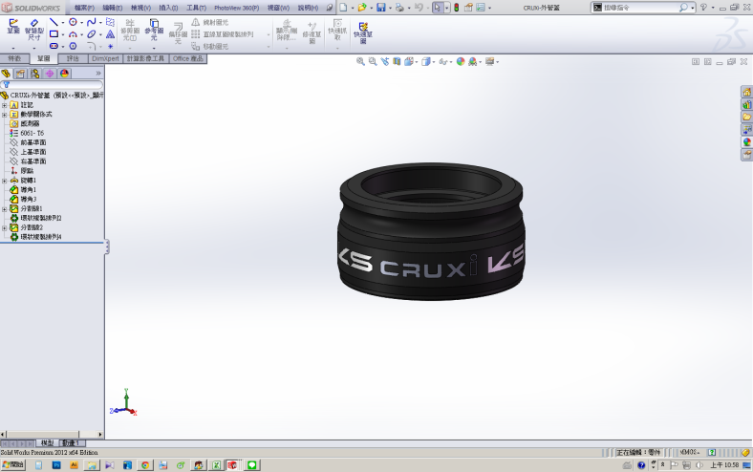Screen dimensions: 753x472
Task: Open the ConfigurationManager panel tab icon
Action: point(35,73)
